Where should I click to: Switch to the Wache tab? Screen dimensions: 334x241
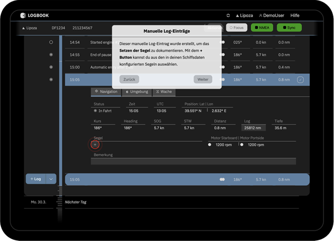tap(164, 92)
